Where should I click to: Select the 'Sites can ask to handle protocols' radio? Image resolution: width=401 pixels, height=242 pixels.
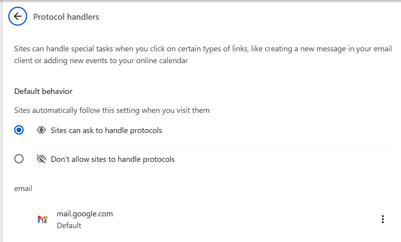click(x=19, y=130)
